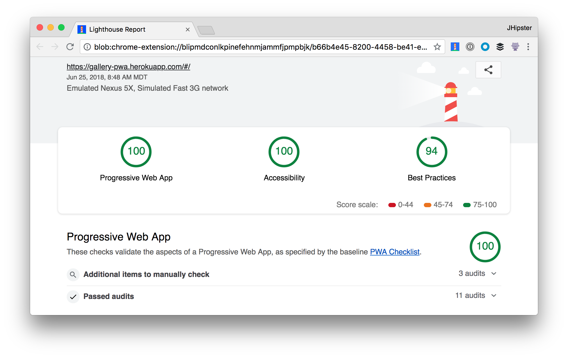The image size is (568, 358).
Task: Expand the 3 audits chevron
Action: point(494,273)
